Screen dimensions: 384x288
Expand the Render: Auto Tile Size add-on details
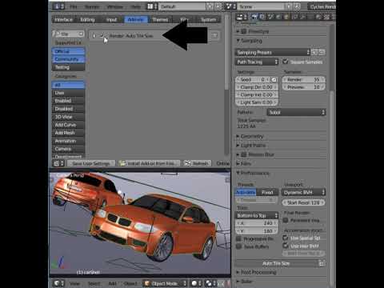click(x=94, y=35)
